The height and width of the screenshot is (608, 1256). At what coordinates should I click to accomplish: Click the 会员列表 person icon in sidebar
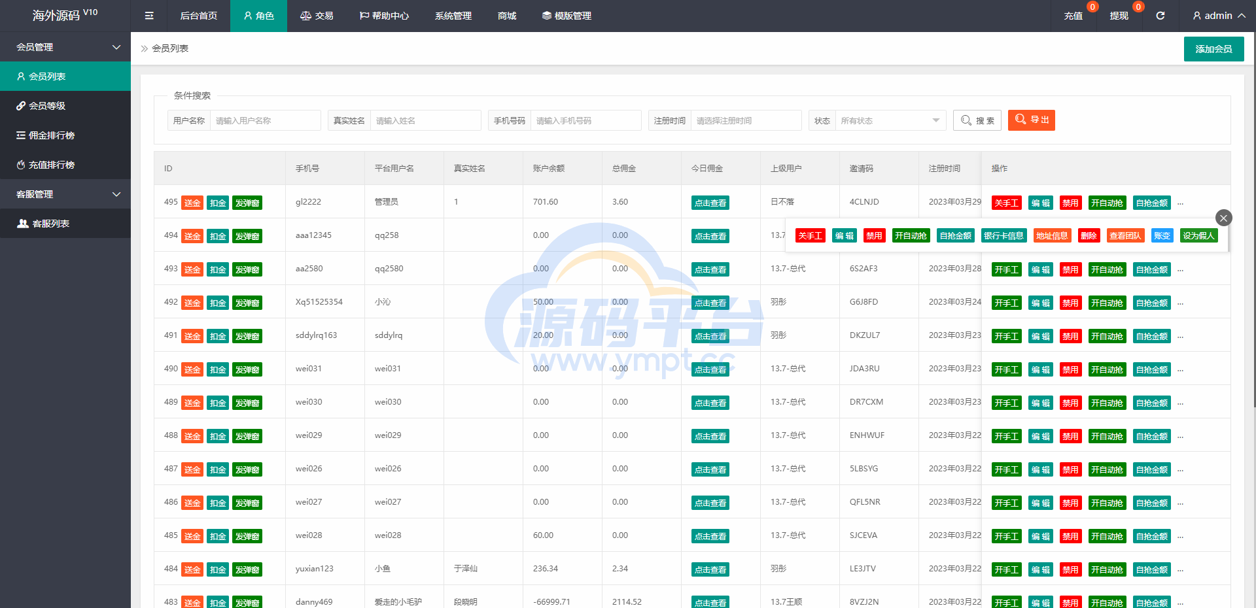[21, 76]
